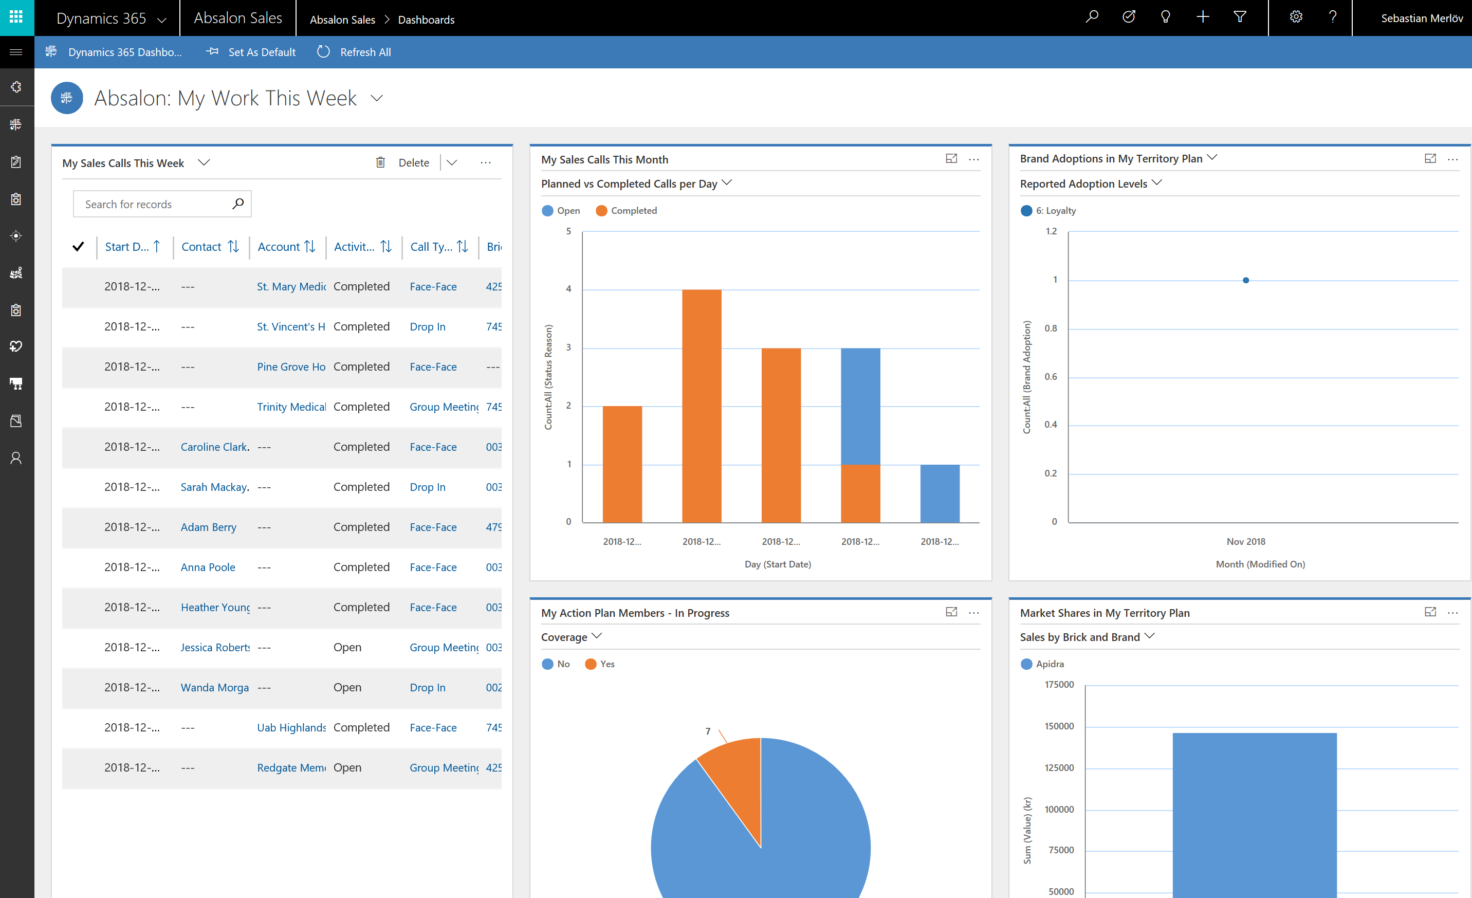The image size is (1472, 898).
Task: Open Reported Adoption Levels dropdown
Action: pyautogui.click(x=1156, y=183)
